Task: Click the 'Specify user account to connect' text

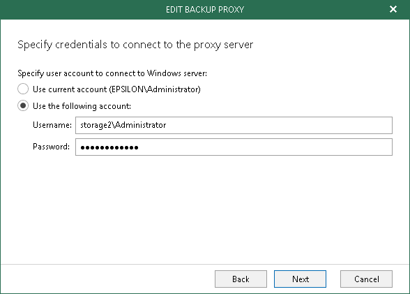Action: (x=112, y=73)
